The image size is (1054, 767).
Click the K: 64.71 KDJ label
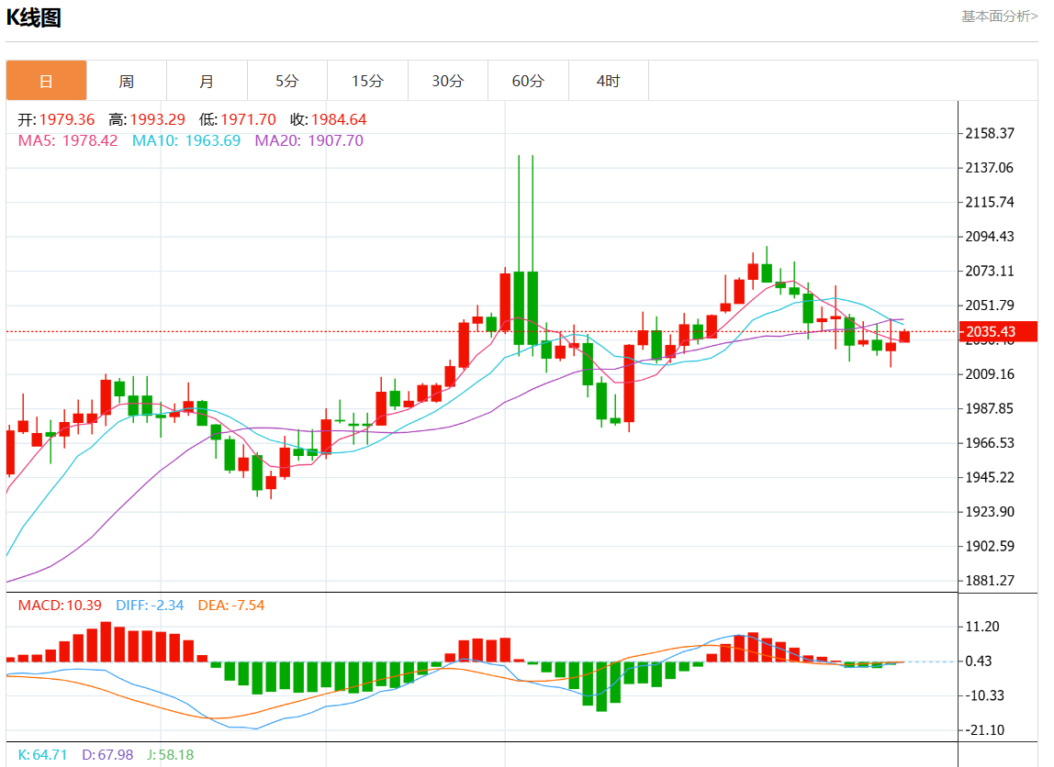tap(42, 755)
